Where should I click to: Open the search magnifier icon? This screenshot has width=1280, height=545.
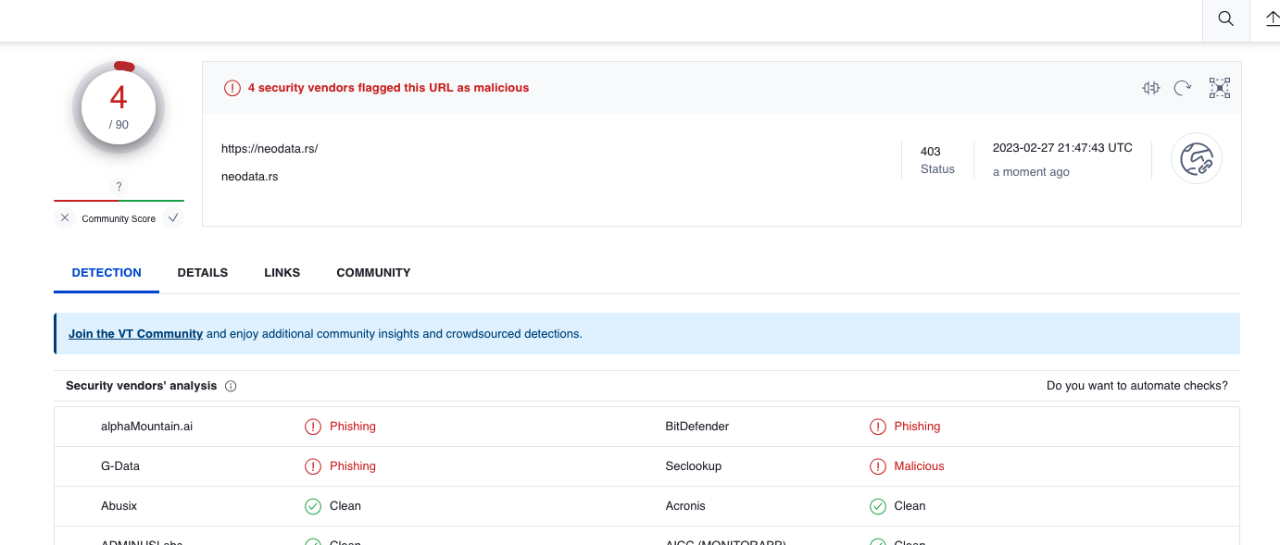point(1225,19)
